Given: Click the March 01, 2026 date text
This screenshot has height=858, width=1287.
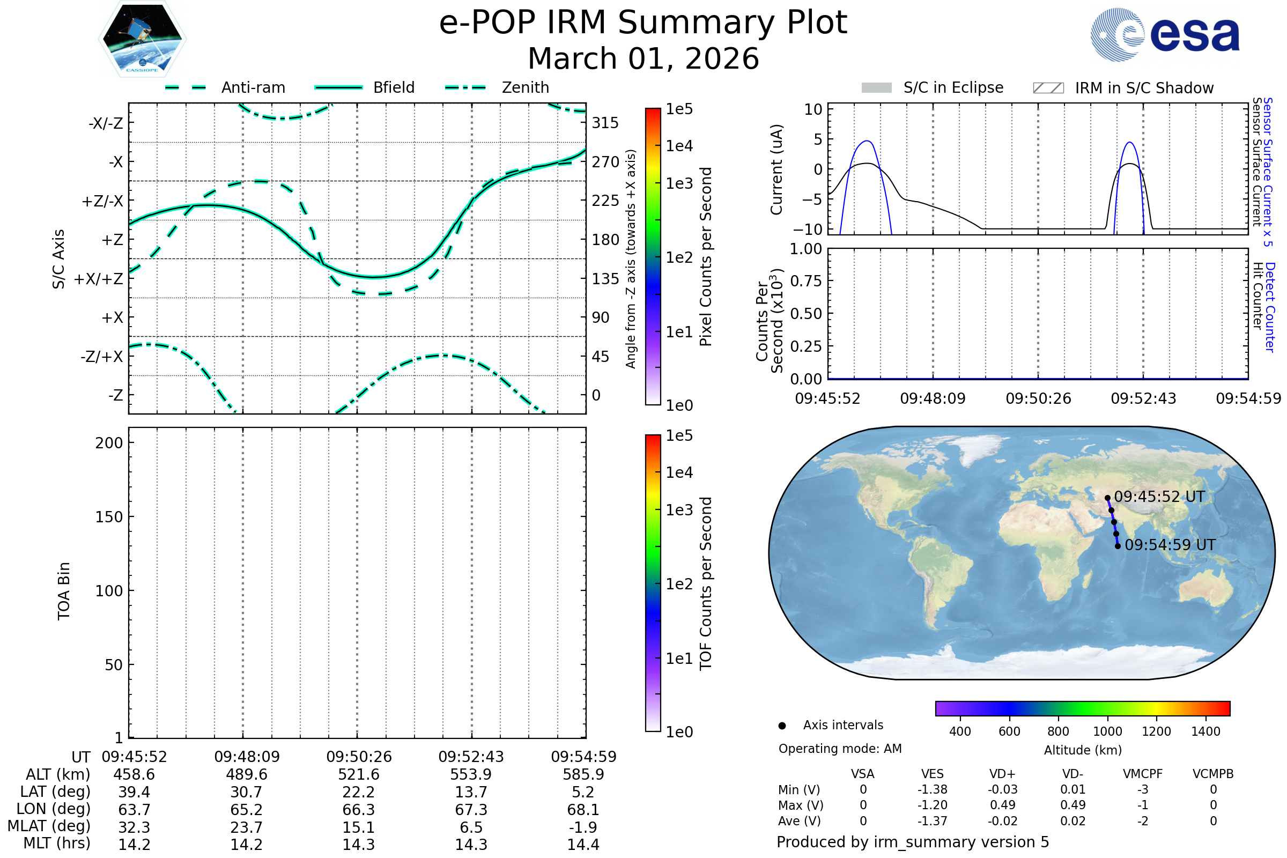Looking at the screenshot, I should point(643,58).
